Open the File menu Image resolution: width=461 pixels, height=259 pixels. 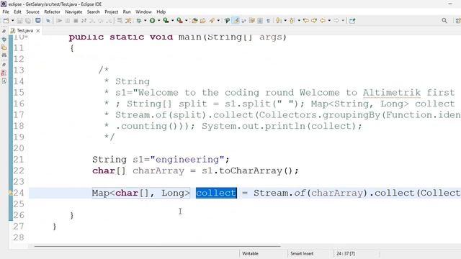coord(6,12)
